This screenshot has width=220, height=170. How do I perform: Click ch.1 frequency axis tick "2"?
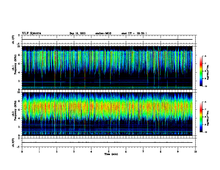19,81
